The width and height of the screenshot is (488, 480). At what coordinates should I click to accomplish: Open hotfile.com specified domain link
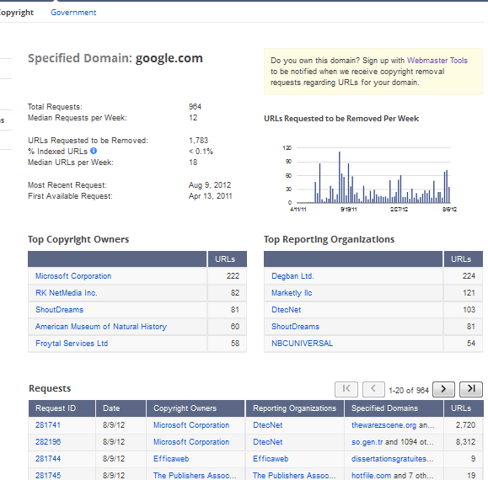372,475
